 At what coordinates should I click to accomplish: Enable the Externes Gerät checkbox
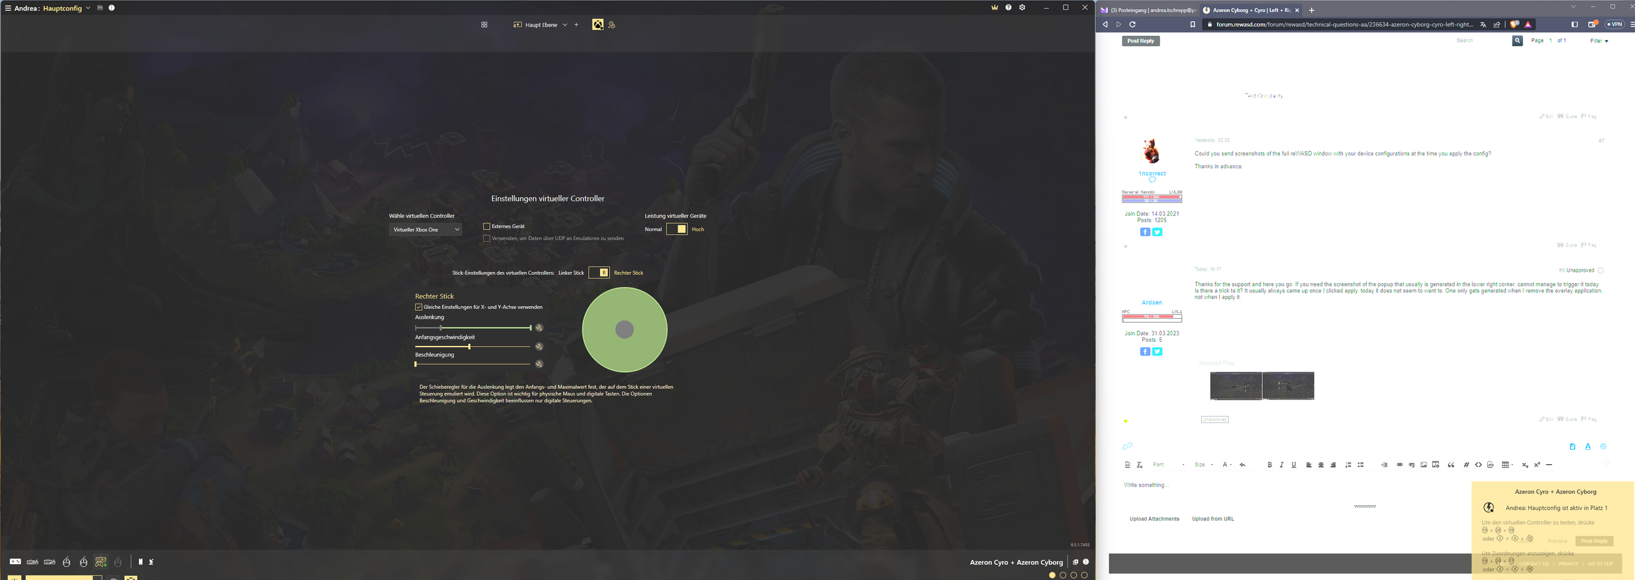[x=487, y=226]
